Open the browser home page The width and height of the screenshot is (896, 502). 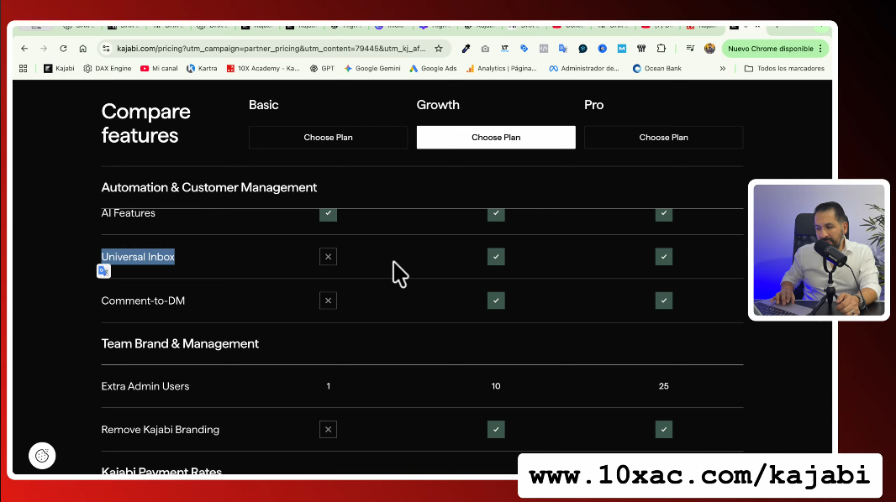pyautogui.click(x=83, y=49)
